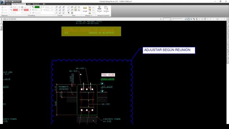Open the Stamps gallery button
Image resolution: width=229 pixels, height=129 pixels.
point(99,9)
